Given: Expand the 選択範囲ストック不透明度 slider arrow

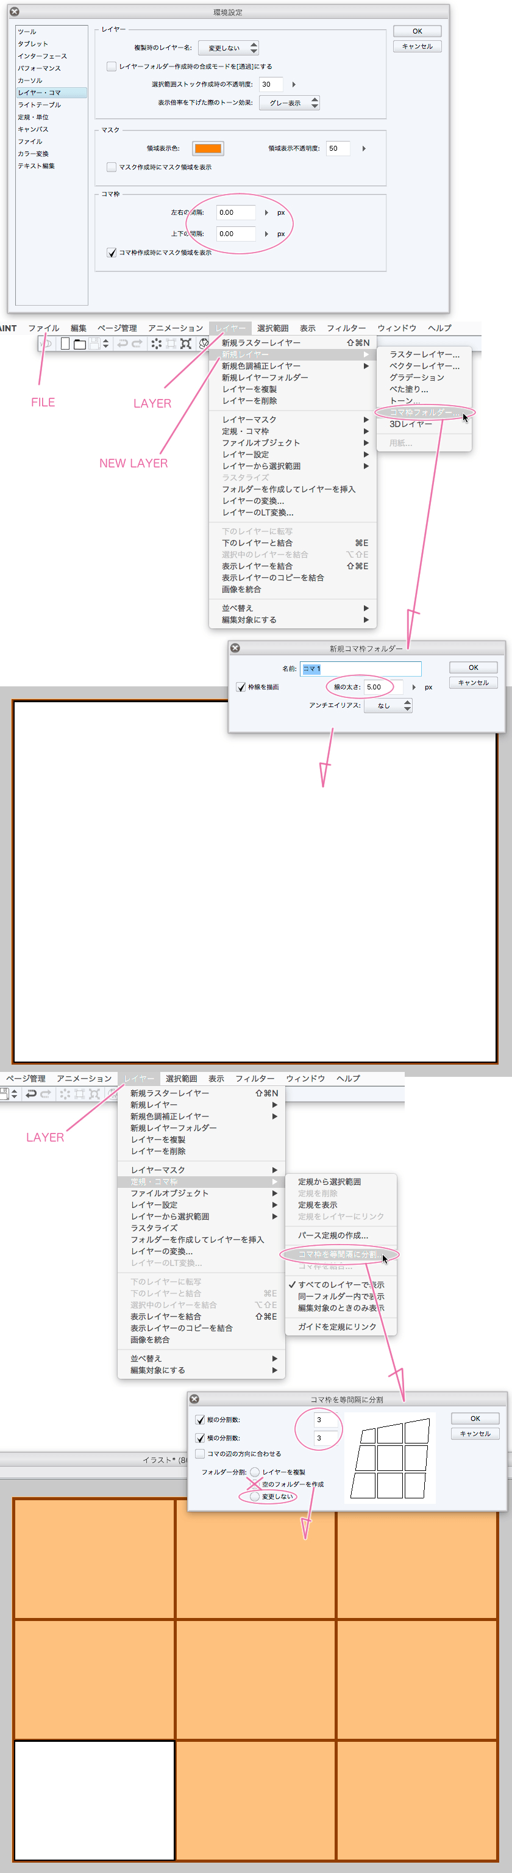Looking at the screenshot, I should pyautogui.click(x=293, y=84).
